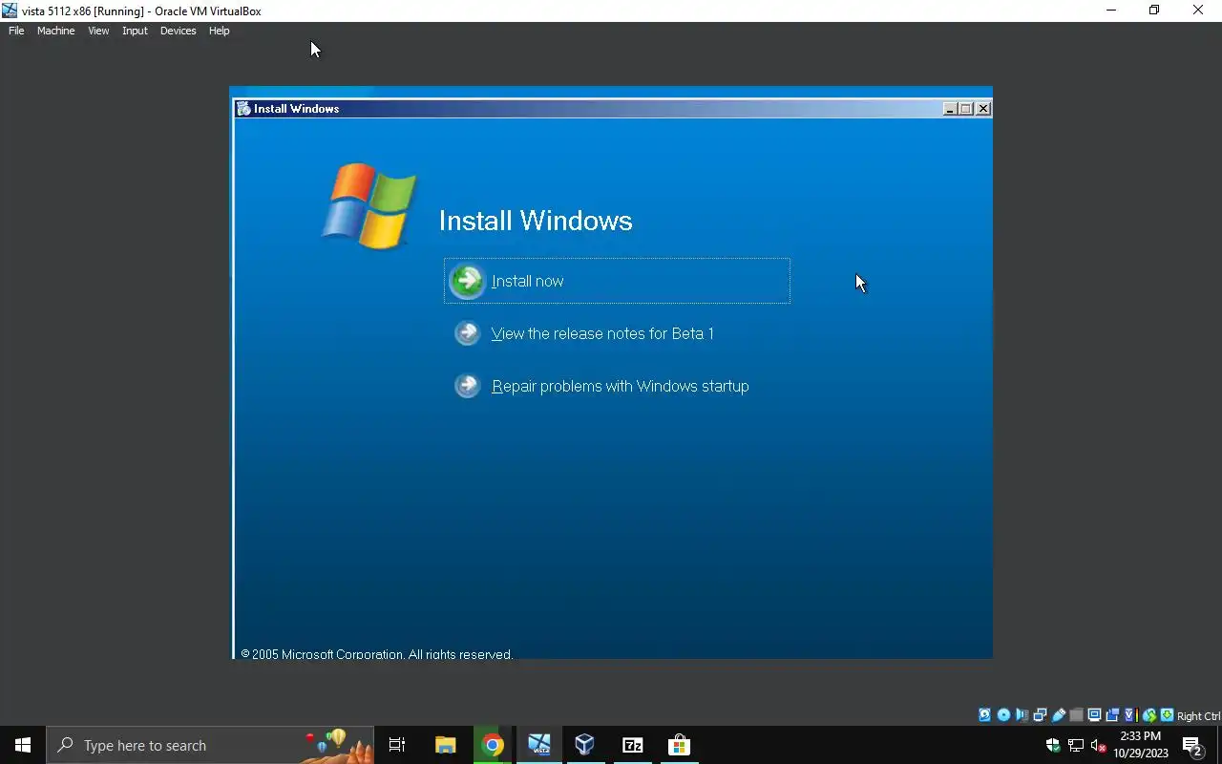The height and width of the screenshot is (764, 1222).
Task: Open the VirtualBox audio indicator
Action: (x=1022, y=715)
